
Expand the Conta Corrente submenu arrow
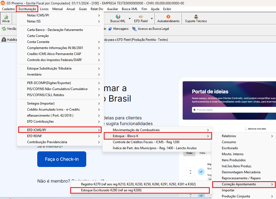pyautogui.click(x=99, y=42)
